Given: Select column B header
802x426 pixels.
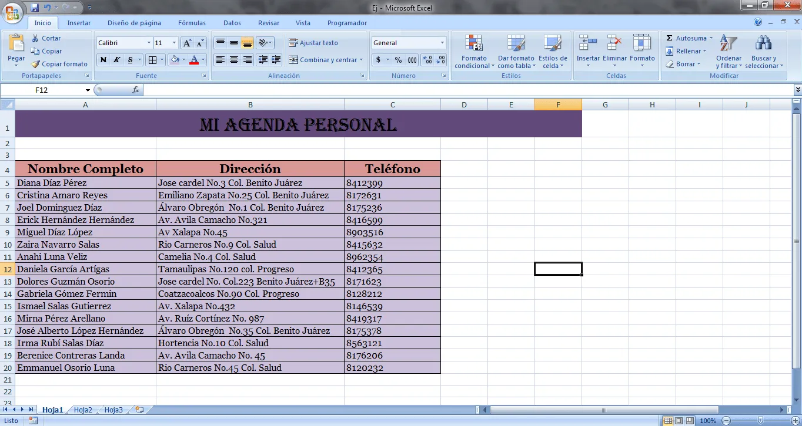Looking at the screenshot, I should [250, 104].
